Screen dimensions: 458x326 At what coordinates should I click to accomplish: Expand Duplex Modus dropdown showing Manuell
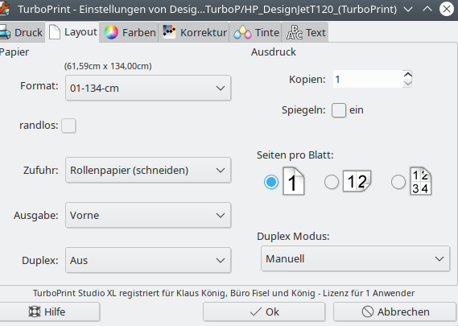[x=356, y=258]
